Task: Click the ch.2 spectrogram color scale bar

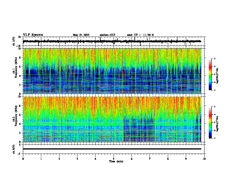Action: [x=210, y=122]
